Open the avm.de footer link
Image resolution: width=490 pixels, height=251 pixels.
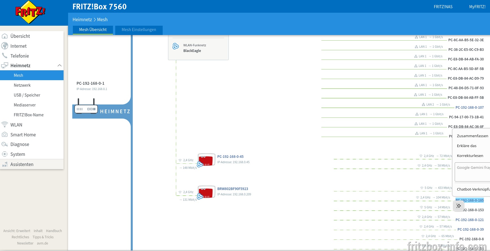pos(42,243)
